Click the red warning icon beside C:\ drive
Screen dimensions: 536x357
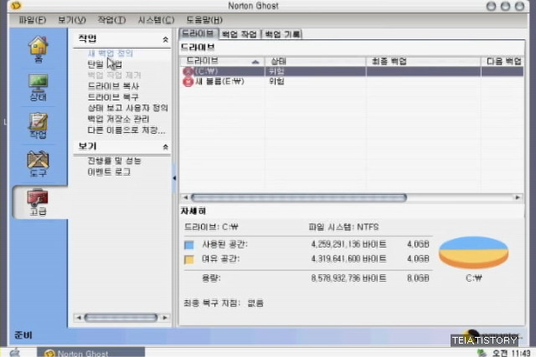tap(188, 71)
